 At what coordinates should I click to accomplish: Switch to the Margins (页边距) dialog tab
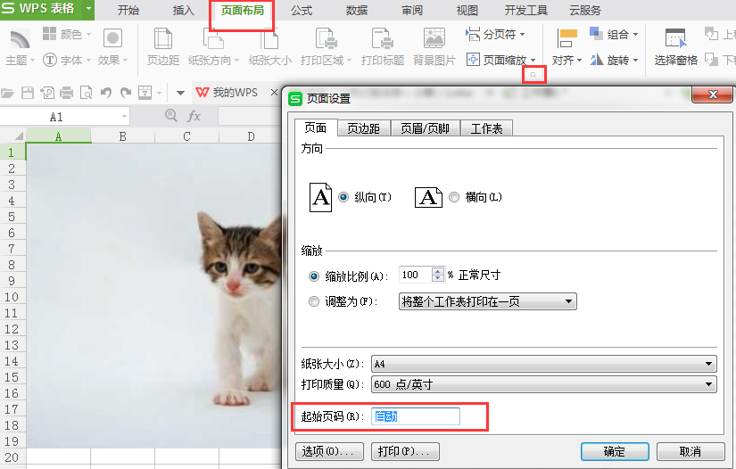[363, 128]
